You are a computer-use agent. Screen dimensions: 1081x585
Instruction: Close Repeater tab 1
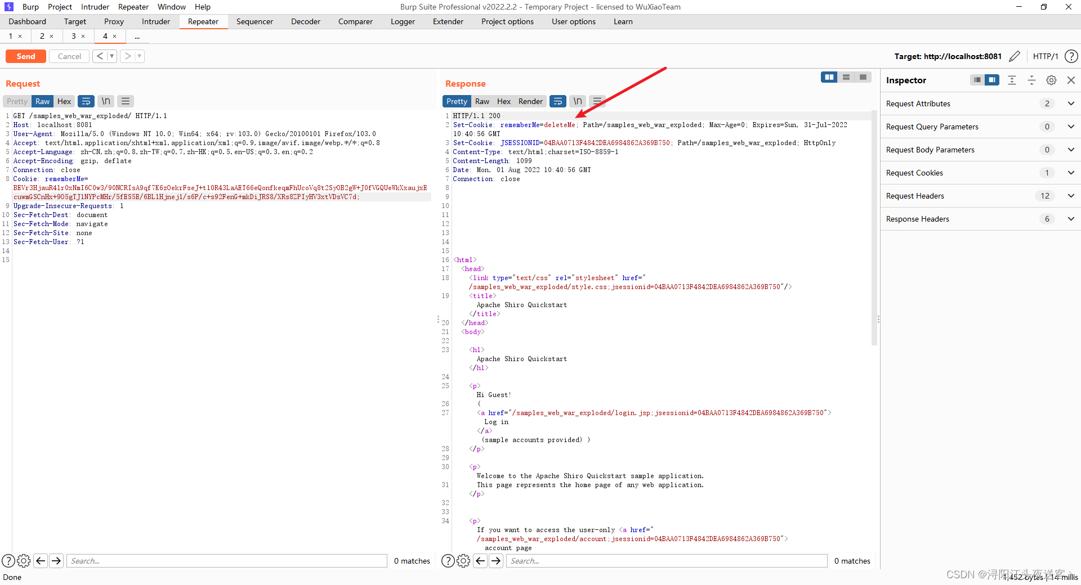[x=20, y=36]
